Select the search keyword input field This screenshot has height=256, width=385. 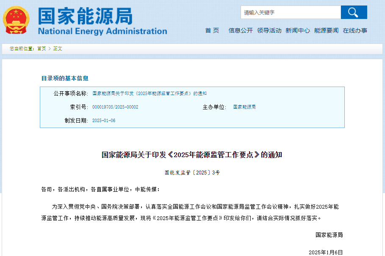pyautogui.click(x=290, y=12)
